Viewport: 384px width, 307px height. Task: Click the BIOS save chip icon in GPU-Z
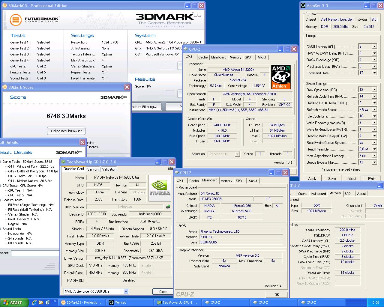tap(168, 207)
